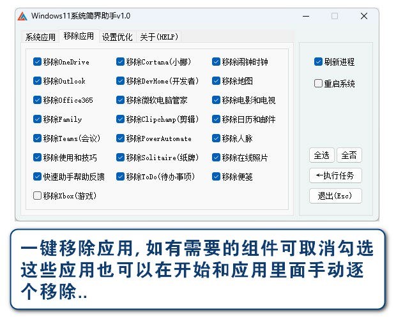Uncheck 移除便笺 checkbox
This screenshot has height=319, width=396.
217,177
